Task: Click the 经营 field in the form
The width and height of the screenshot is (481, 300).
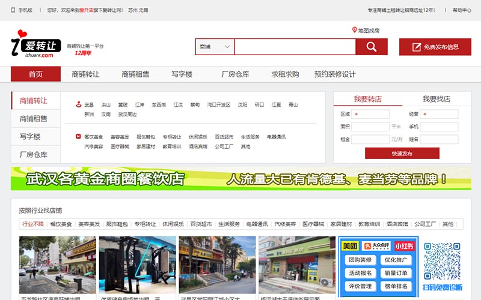Action: (439, 114)
